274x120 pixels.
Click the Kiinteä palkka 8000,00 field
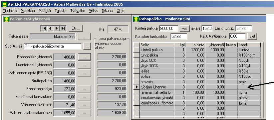click(169, 29)
